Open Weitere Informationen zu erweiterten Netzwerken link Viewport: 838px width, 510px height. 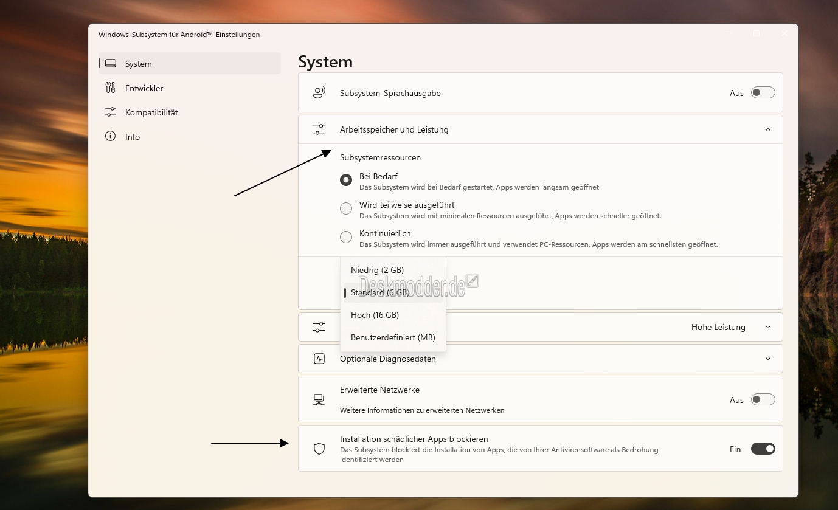421,410
